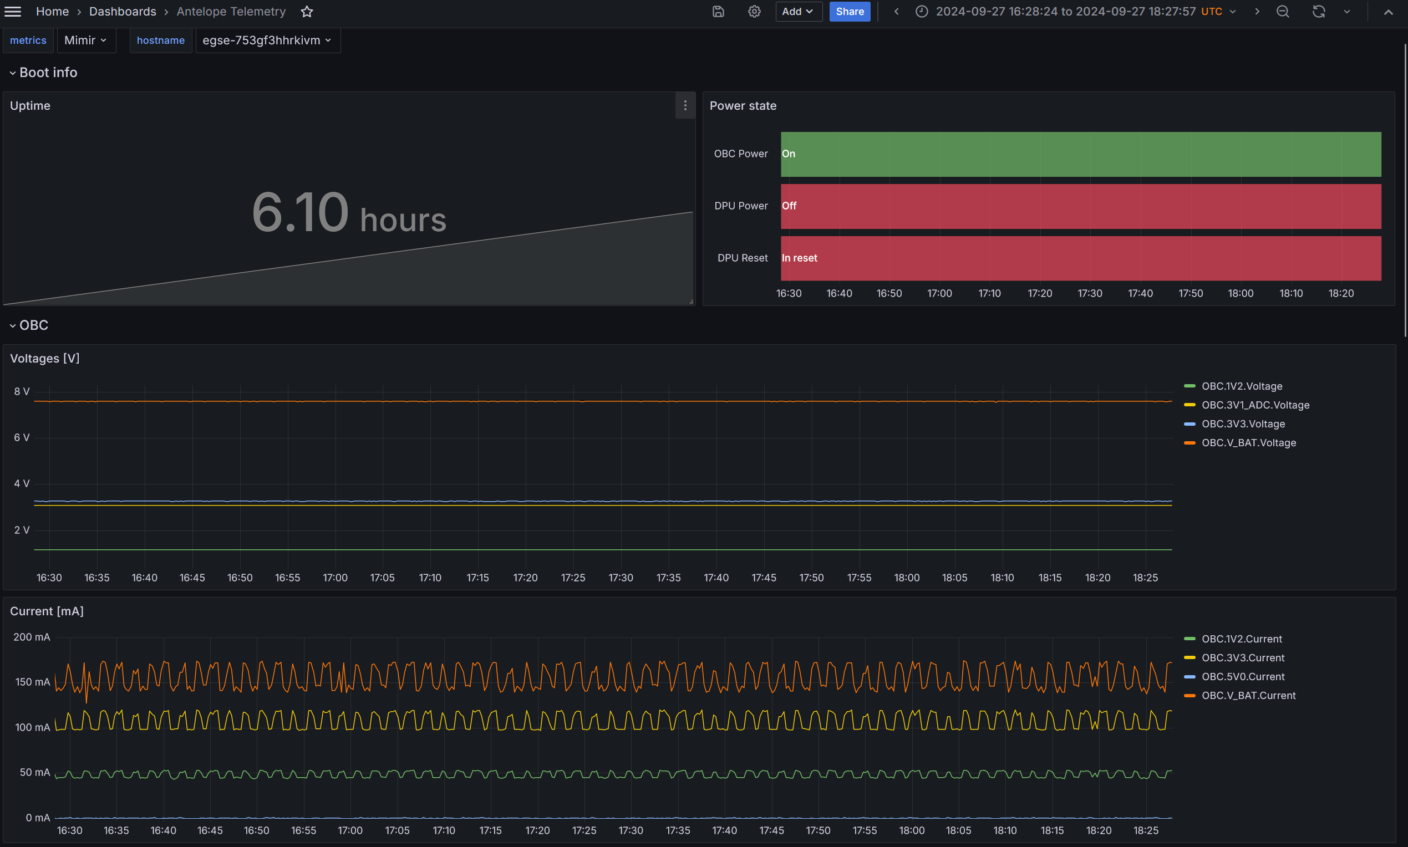
Task: Click the refresh dashboard icon
Action: [x=1319, y=11]
